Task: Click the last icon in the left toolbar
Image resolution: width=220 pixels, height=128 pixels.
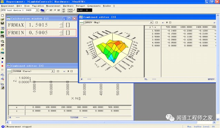Action: [x=2, y=88]
